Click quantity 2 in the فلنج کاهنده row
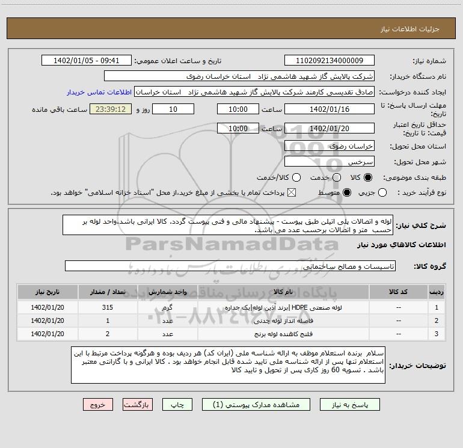The image size is (463, 448). tap(108, 334)
